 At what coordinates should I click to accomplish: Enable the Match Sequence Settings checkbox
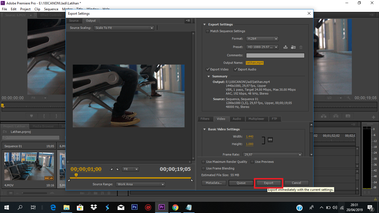(208, 31)
